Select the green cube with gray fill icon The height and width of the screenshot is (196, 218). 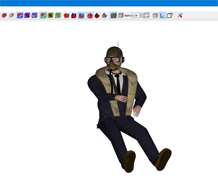(x=58, y=15)
